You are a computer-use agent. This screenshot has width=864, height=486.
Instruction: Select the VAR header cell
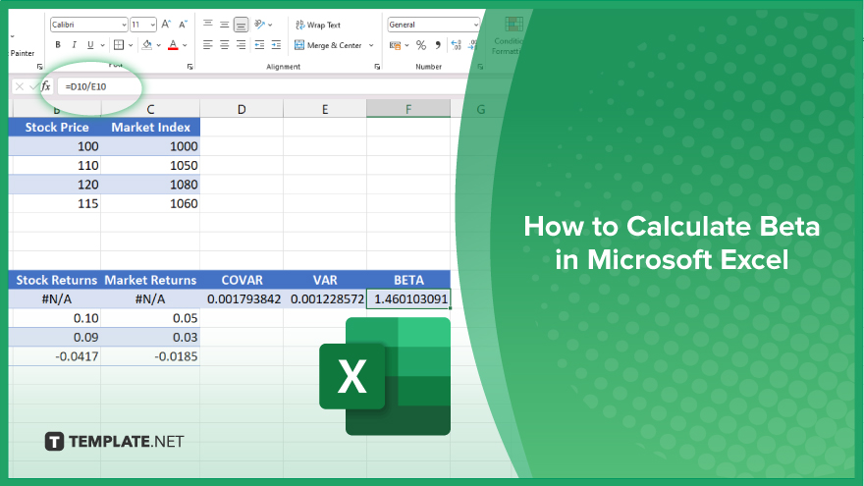325,280
